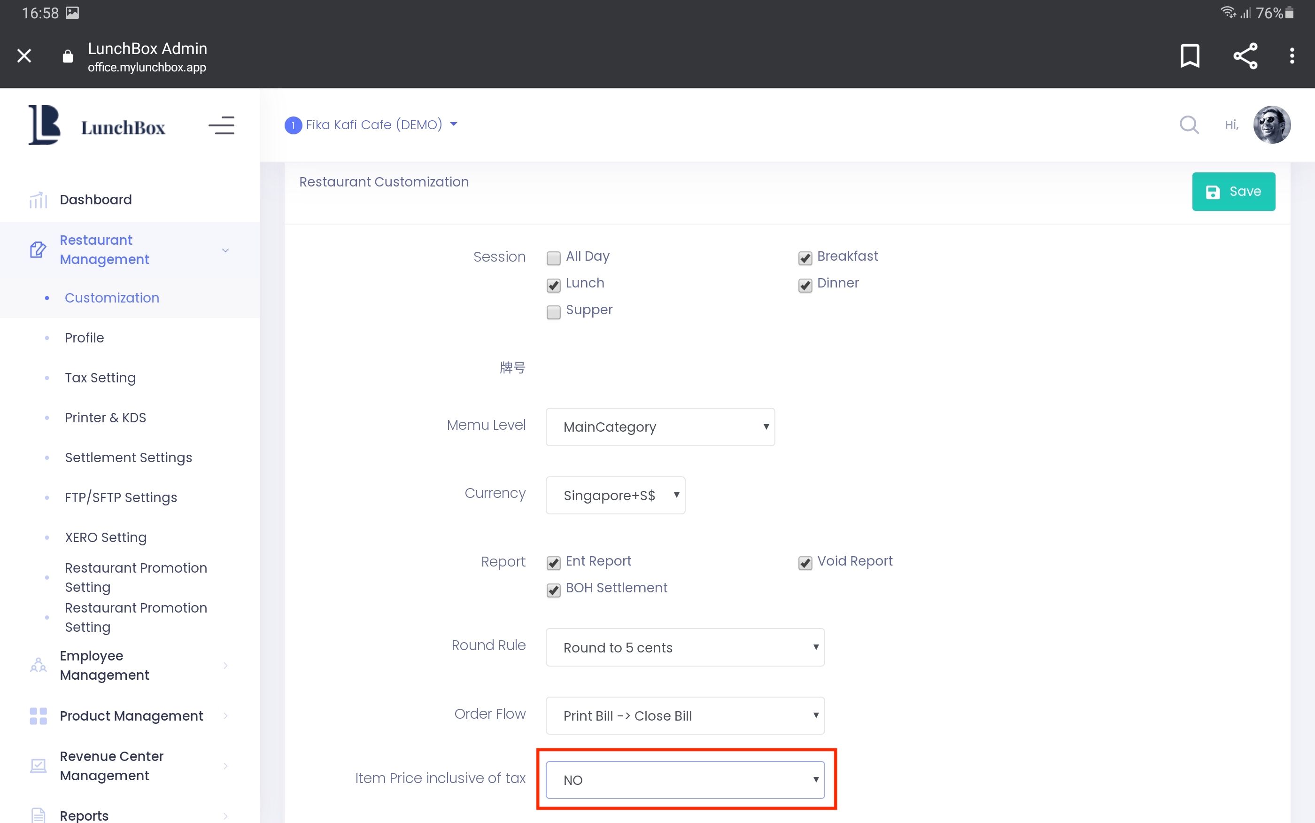The width and height of the screenshot is (1315, 823).
Task: Open the user profile avatar
Action: 1271,124
